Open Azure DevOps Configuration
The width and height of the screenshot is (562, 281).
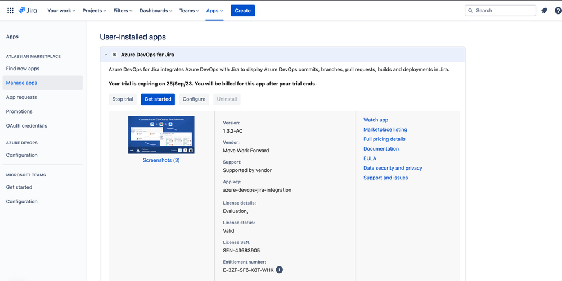[x=21, y=155]
